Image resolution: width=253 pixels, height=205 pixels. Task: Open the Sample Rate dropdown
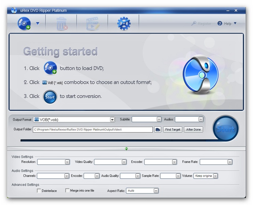[x=170, y=176]
